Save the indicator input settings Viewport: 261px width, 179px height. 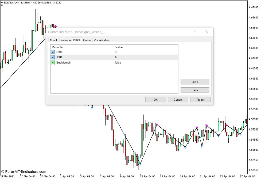195,90
